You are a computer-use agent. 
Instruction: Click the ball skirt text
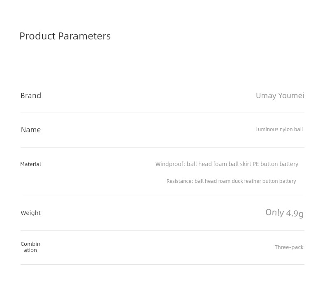click(240, 164)
